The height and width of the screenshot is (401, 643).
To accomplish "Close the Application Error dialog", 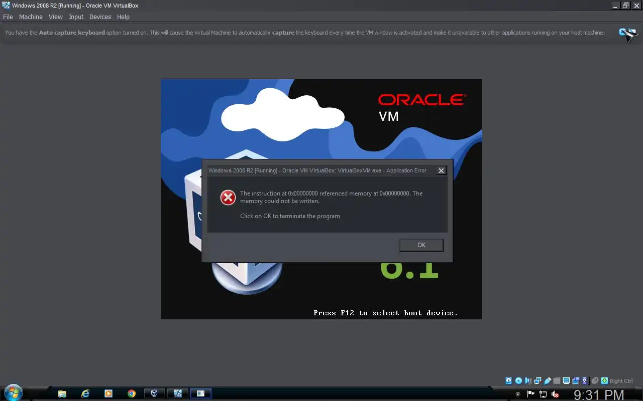I will [441, 170].
